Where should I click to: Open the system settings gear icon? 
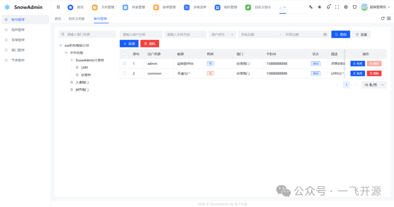click(x=346, y=7)
